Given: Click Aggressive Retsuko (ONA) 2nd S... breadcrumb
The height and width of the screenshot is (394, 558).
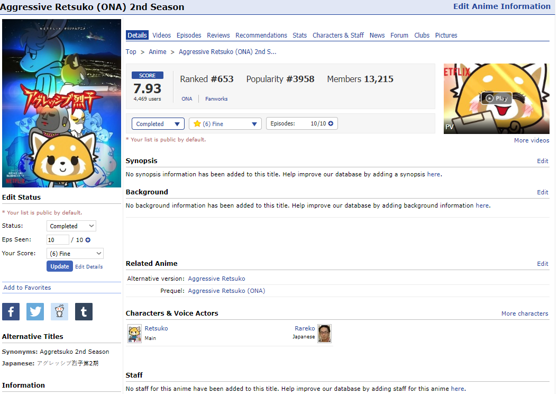Looking at the screenshot, I should point(227,52).
